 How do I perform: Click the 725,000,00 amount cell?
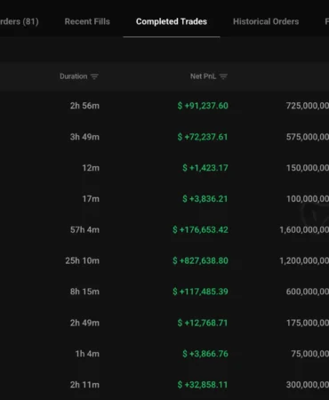pyautogui.click(x=308, y=106)
